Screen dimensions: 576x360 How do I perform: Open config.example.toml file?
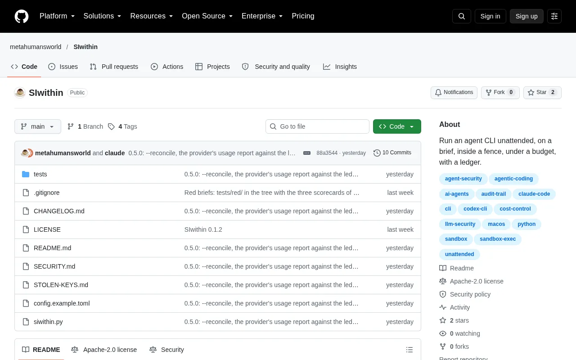(62, 303)
